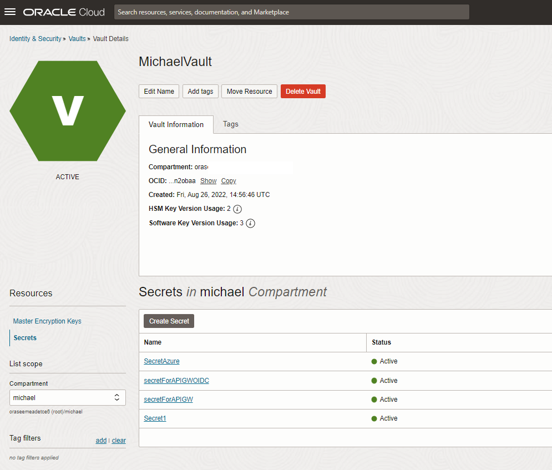Add a tag filter
Screen dimensions: 552x470
click(x=101, y=441)
